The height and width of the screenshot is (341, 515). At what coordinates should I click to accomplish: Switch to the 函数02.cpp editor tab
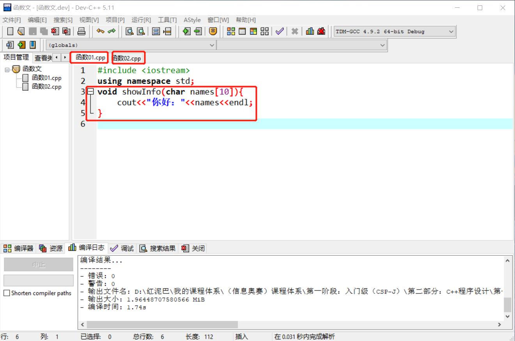[127, 58]
